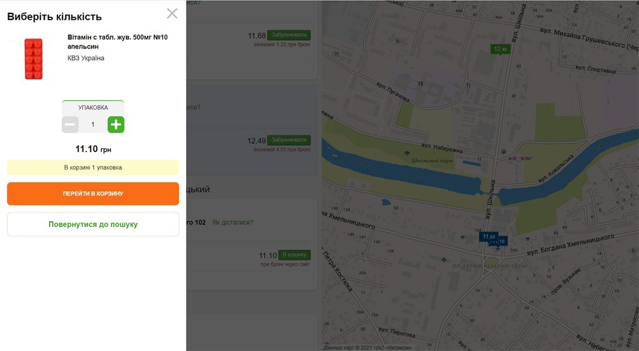This screenshot has height=351, width=639.
Task: Click 'Забронювати' button next to 12.49
Action: pos(289,140)
